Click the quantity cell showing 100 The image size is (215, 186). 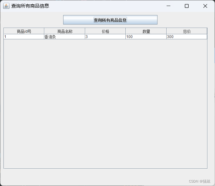pos(146,37)
